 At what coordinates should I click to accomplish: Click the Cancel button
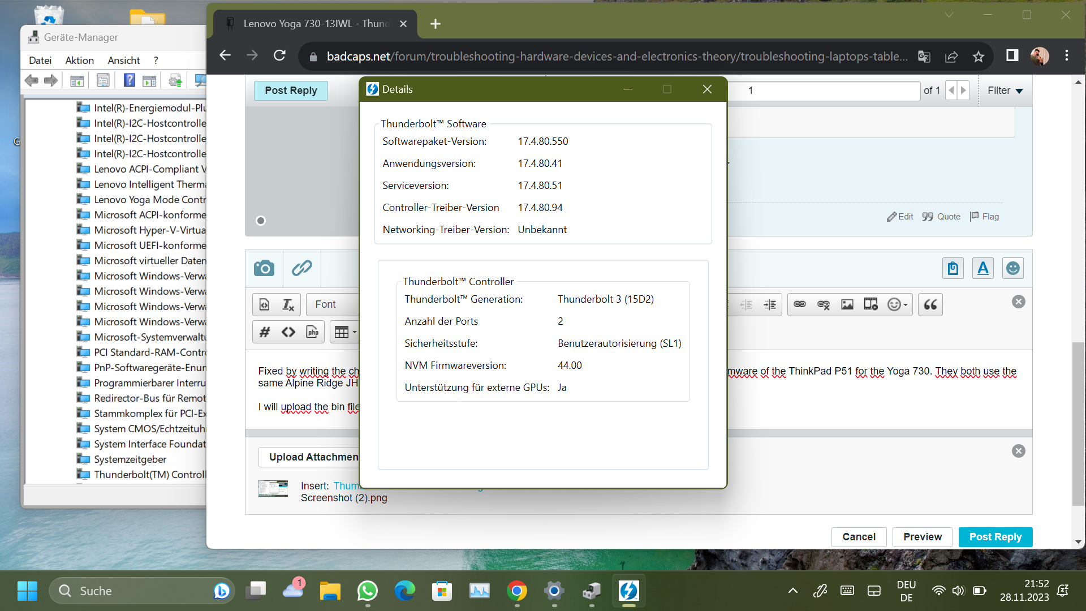859,537
